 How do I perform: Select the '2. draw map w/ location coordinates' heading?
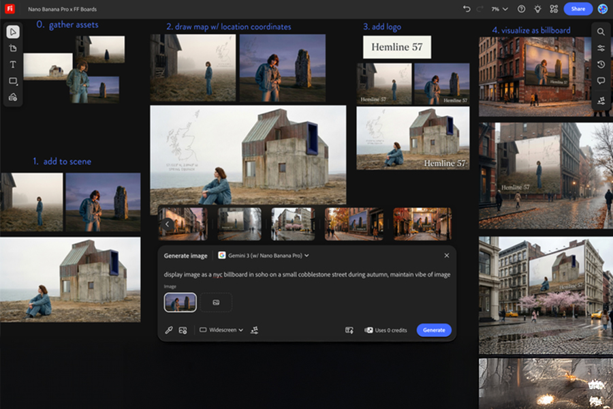coord(229,27)
